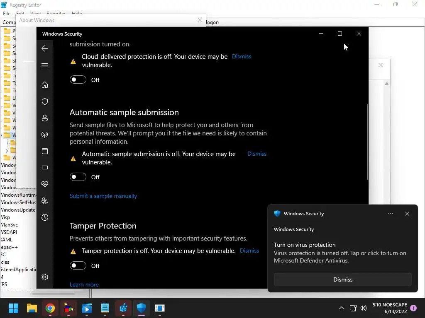
Task: Open Account protection sidebar icon
Action: 45,118
